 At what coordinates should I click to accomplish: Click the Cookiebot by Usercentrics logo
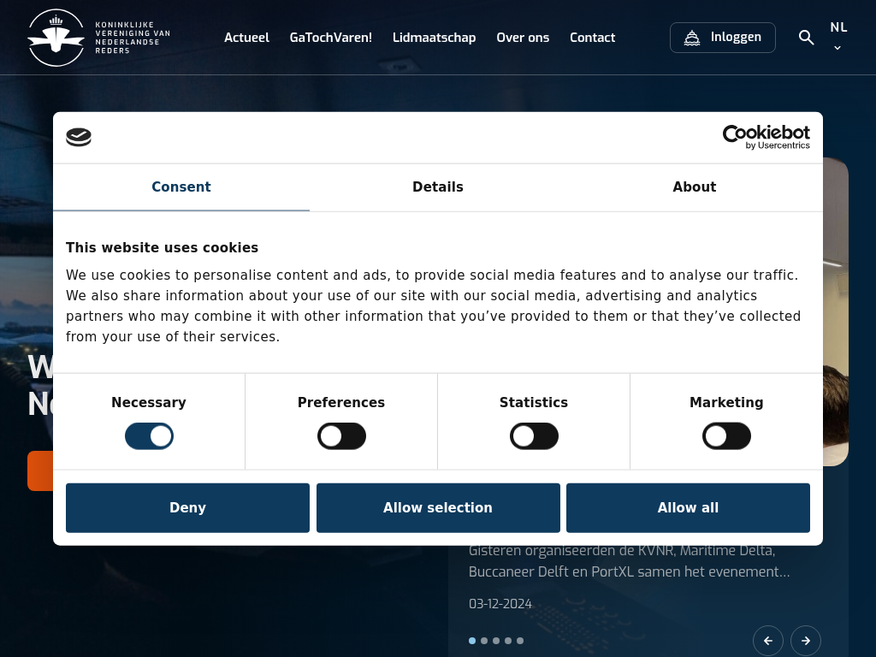coord(766,137)
